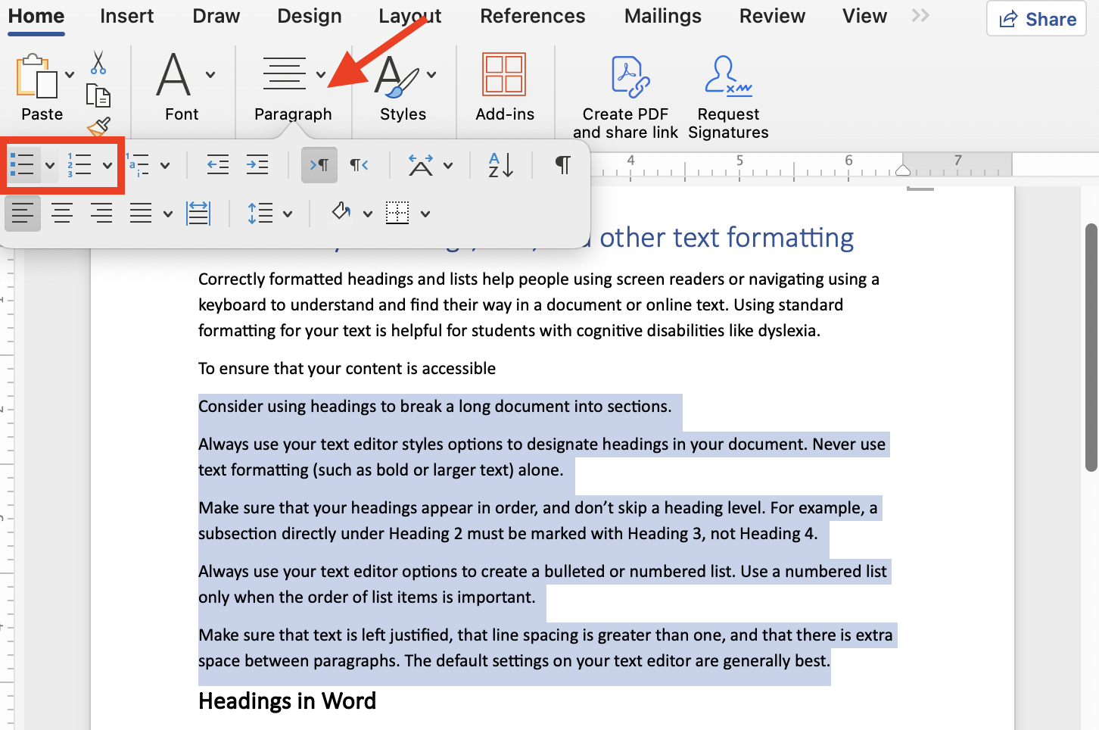
Task: Click the Share button
Action: [1036, 19]
